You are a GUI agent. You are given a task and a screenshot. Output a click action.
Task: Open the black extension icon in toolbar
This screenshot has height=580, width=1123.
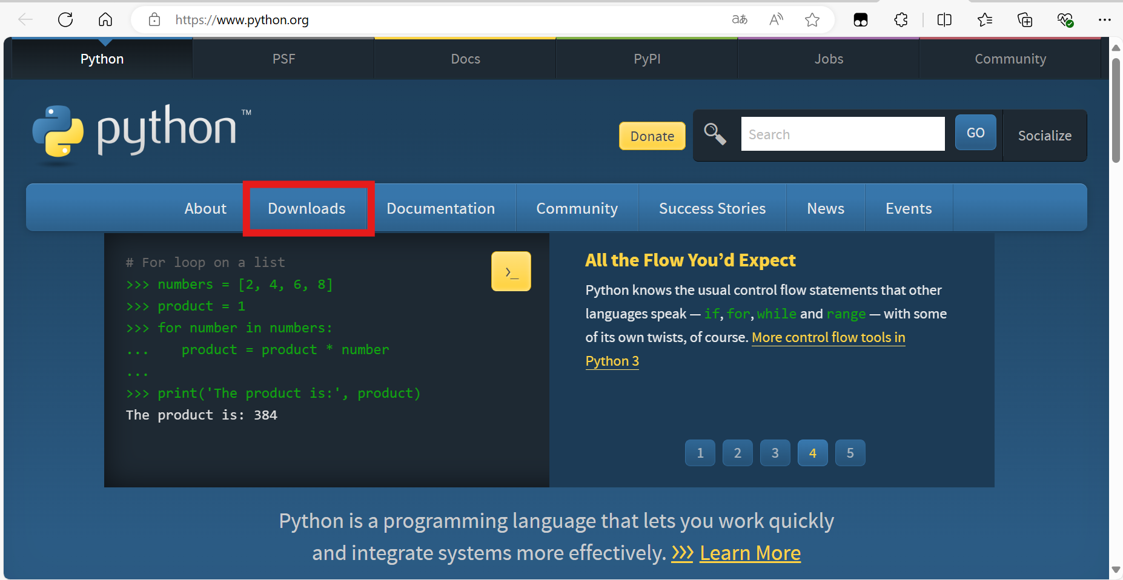point(861,20)
